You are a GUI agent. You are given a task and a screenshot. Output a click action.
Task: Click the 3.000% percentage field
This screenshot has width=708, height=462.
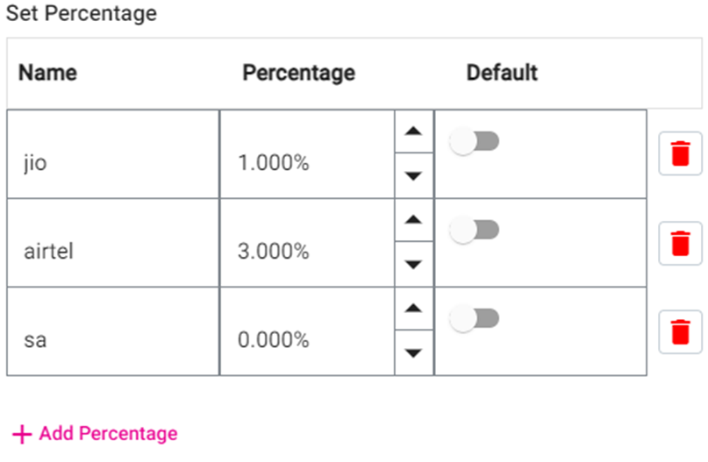point(307,252)
